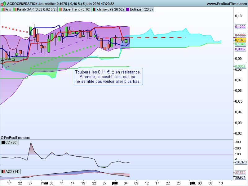Click the green 0,1045 price label

tap(240, 44)
